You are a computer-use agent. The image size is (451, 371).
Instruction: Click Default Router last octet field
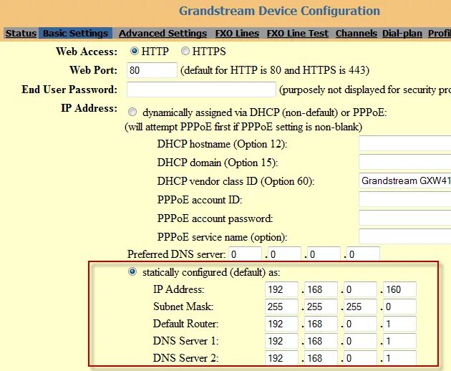click(399, 324)
